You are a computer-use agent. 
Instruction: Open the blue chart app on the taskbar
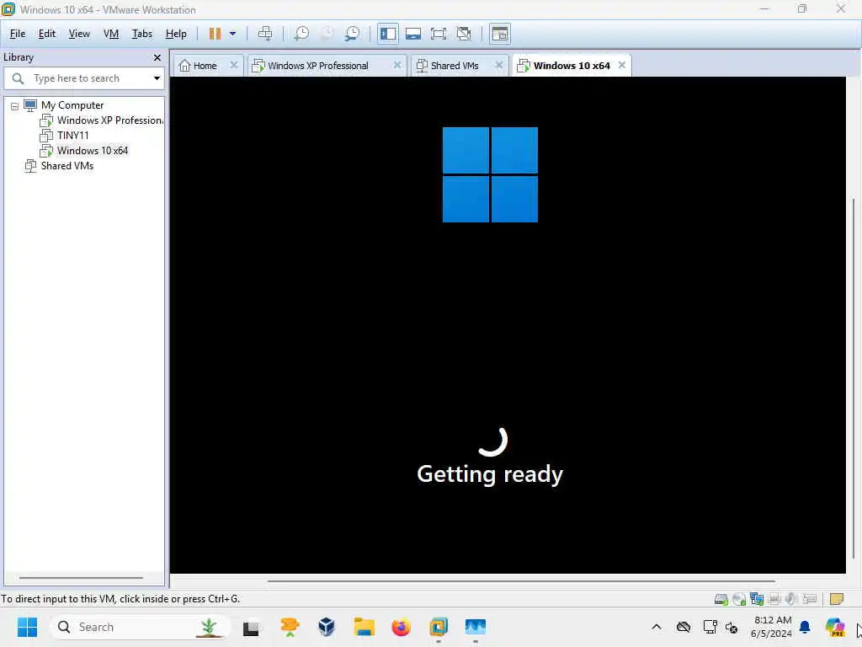(x=476, y=627)
